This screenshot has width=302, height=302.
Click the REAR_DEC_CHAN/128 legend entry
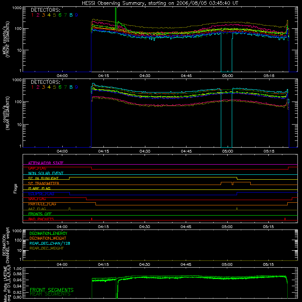click(x=50, y=243)
